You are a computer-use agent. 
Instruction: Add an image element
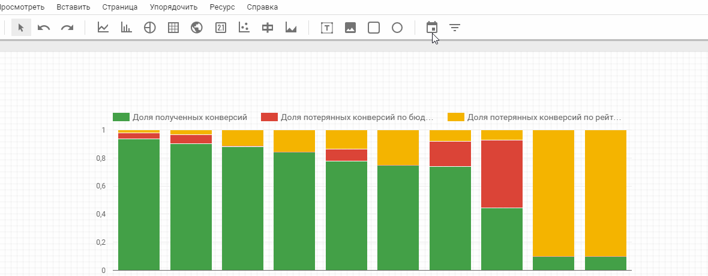click(350, 28)
